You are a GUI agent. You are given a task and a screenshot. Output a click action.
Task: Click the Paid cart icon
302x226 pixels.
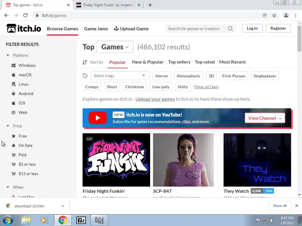[x=14, y=155]
